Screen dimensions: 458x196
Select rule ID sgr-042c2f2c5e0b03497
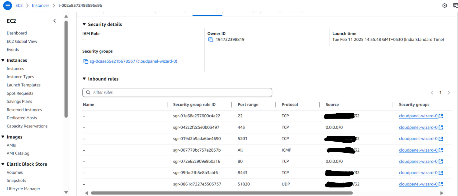point(196,127)
